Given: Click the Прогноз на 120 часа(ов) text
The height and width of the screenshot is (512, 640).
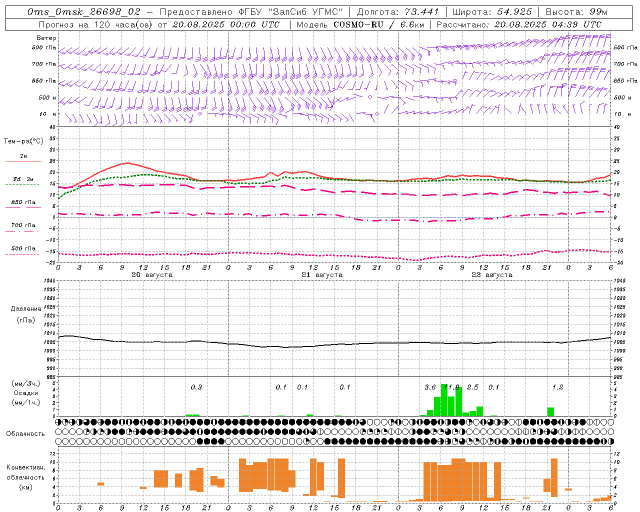Looking at the screenshot, I should pyautogui.click(x=96, y=24).
